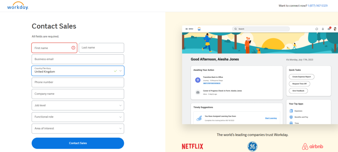Open Transition Back to Office item
This screenshot has height=152, width=338.
point(213,77)
